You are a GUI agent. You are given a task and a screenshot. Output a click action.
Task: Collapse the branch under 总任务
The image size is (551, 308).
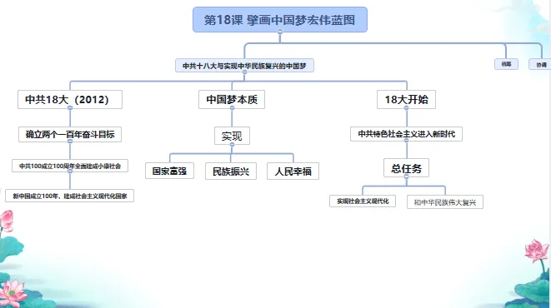(x=406, y=176)
